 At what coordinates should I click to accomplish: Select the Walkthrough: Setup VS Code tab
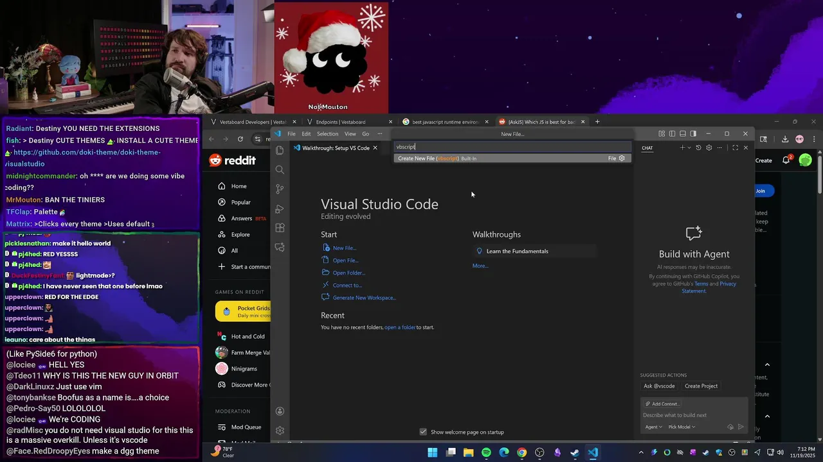[x=336, y=148]
